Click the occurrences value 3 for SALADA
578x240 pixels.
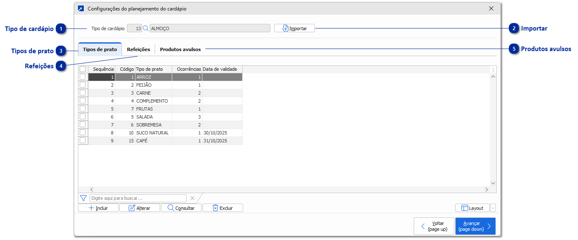tap(187, 117)
